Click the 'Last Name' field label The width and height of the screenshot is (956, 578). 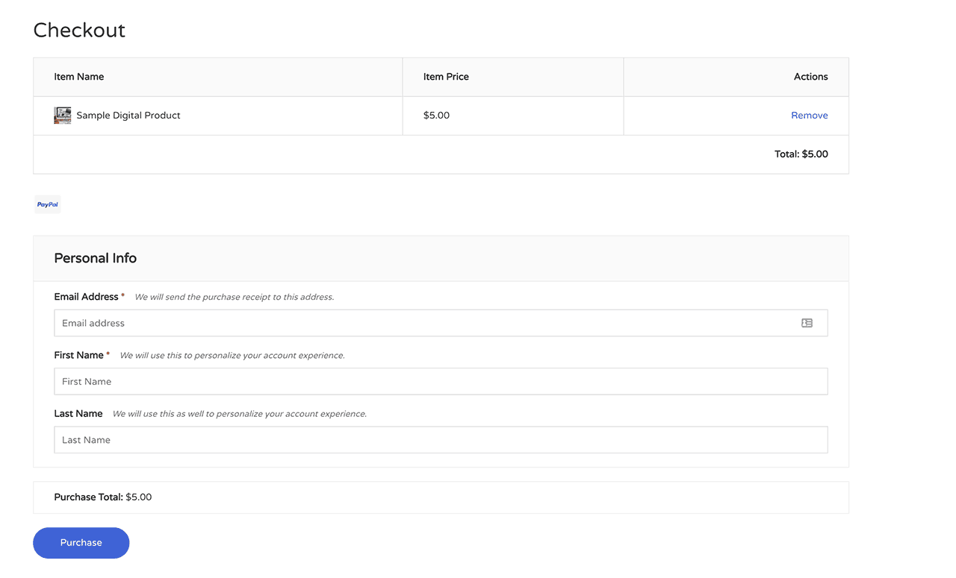point(78,413)
